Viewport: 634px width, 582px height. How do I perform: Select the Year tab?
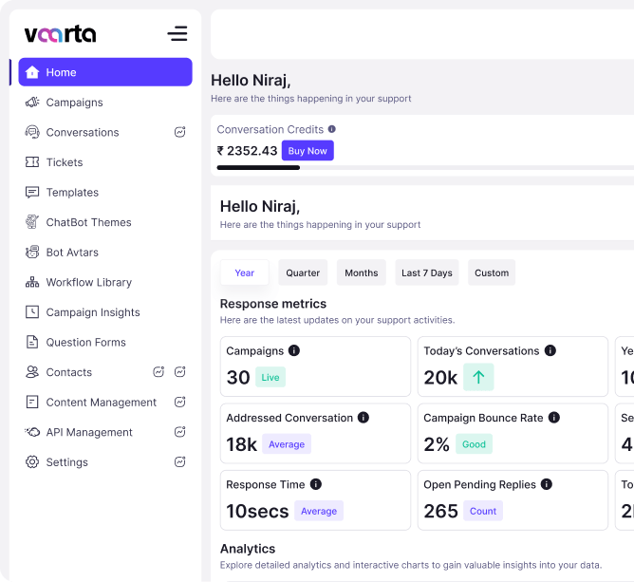[244, 272]
